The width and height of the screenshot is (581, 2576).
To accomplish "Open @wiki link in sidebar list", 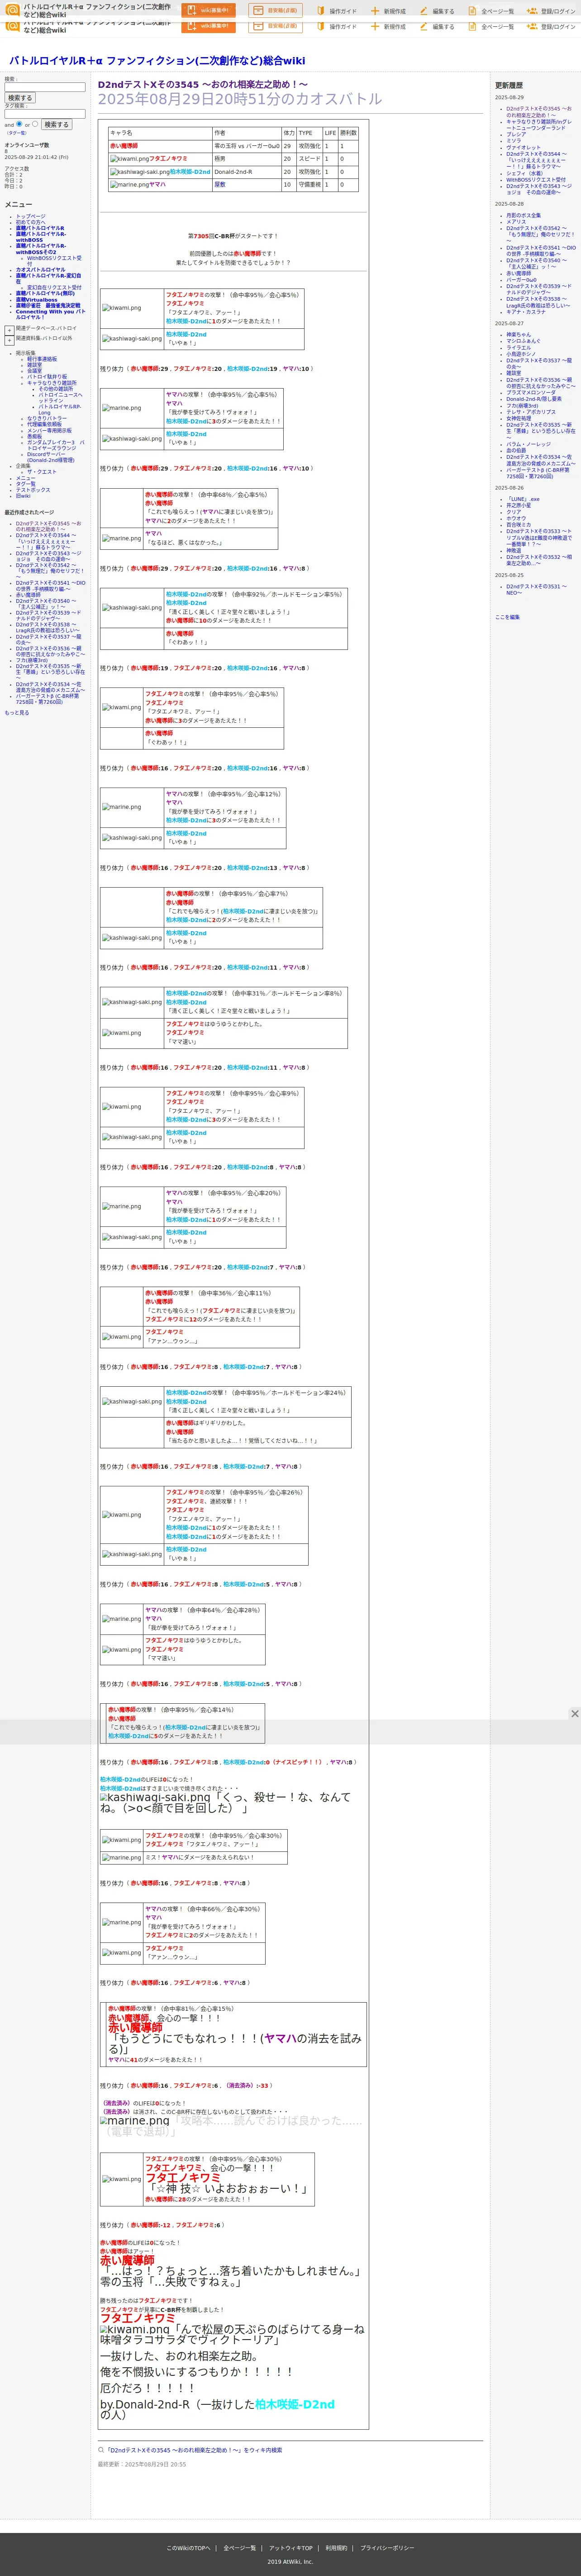I will [x=22, y=495].
